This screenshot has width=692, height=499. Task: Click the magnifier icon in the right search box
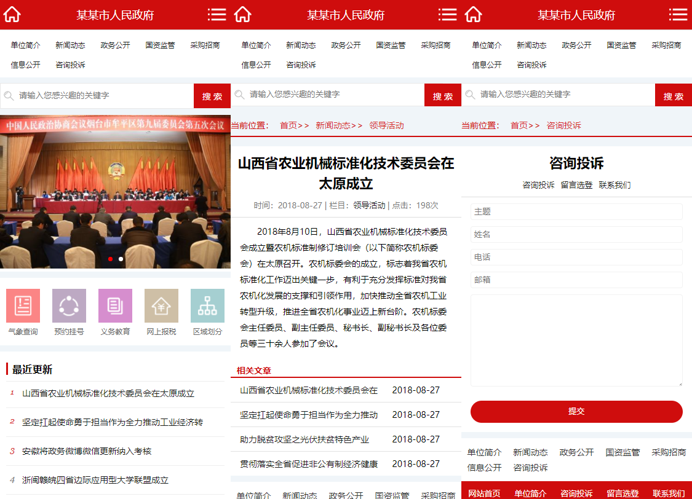tap(470, 95)
